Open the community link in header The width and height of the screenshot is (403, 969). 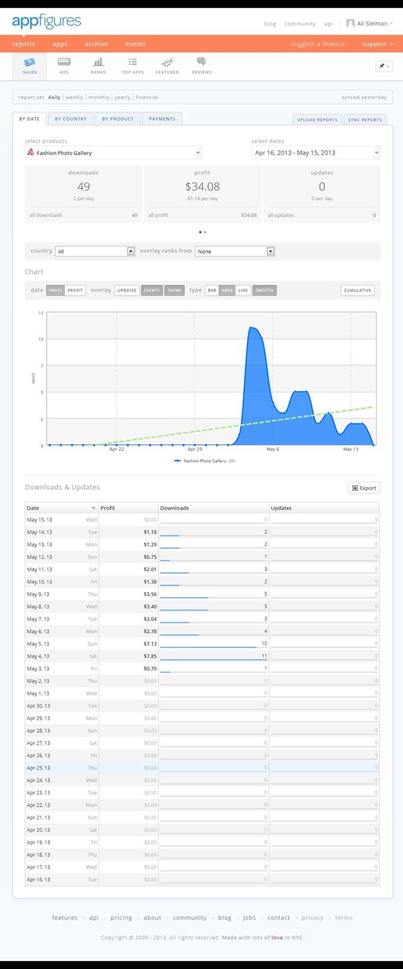click(300, 24)
